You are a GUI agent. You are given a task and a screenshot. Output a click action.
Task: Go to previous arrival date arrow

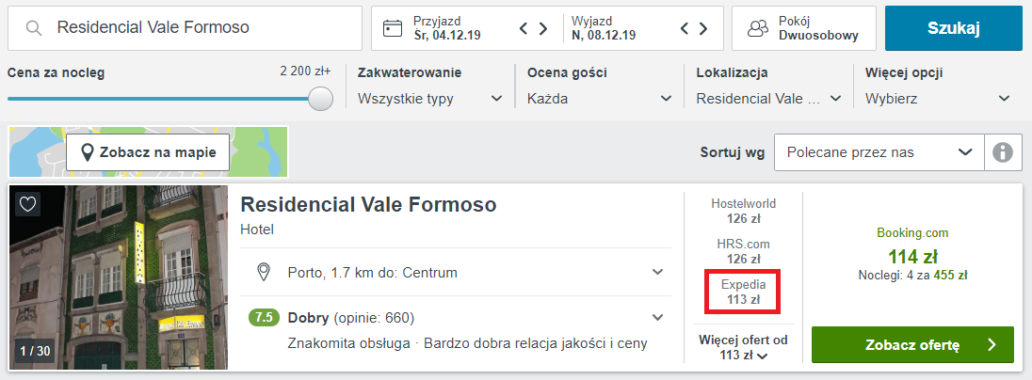click(524, 28)
